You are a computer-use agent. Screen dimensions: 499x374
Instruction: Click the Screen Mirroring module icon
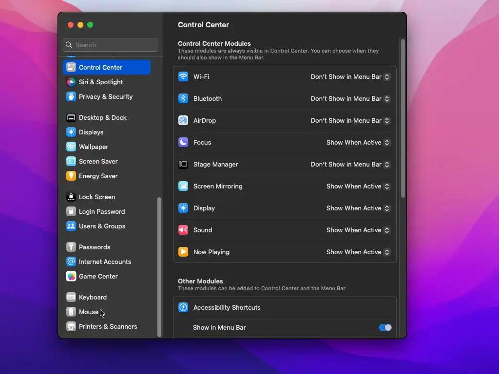click(183, 187)
